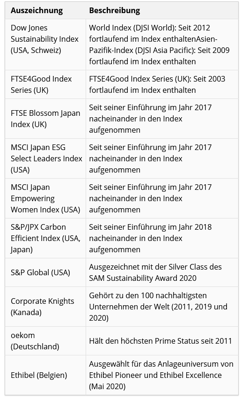Select MSCI Japan Empowering Women Index cell
Viewport: 241px width, 399px height.
(x=45, y=198)
